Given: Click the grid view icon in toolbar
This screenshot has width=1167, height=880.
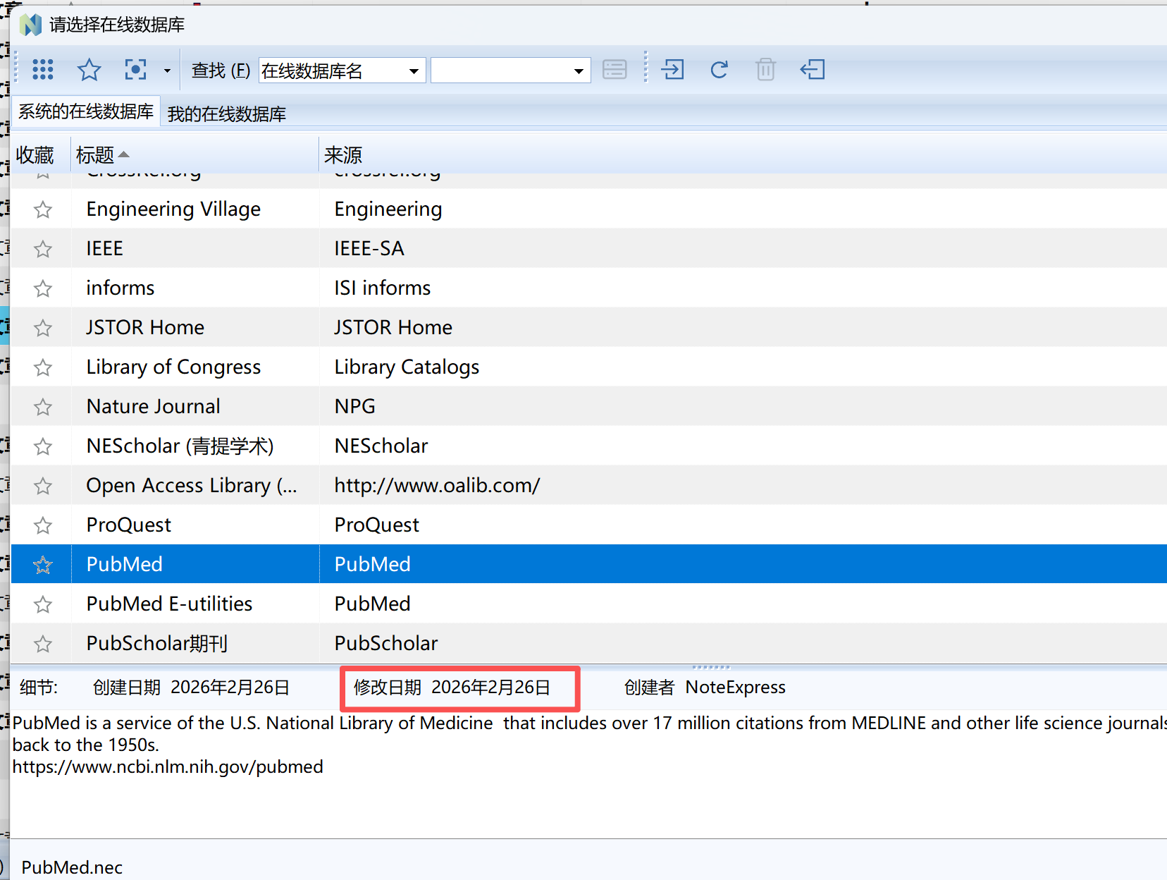Looking at the screenshot, I should coord(43,69).
